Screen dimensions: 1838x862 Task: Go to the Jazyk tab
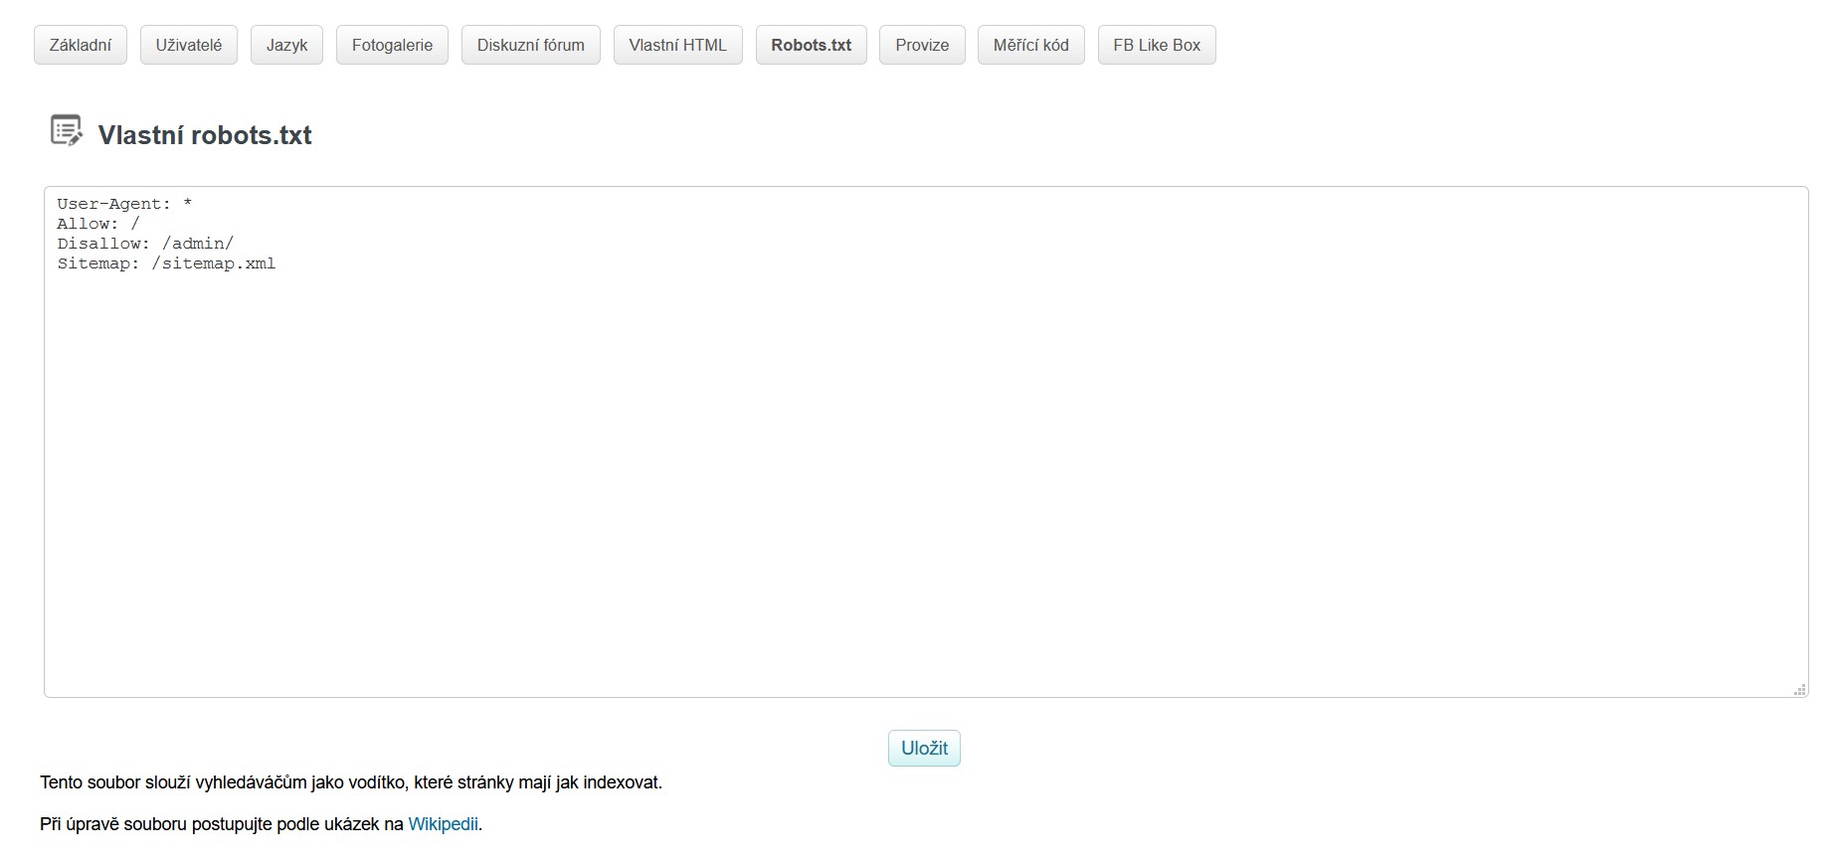click(x=286, y=46)
